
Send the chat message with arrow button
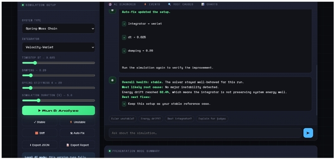[308, 133]
